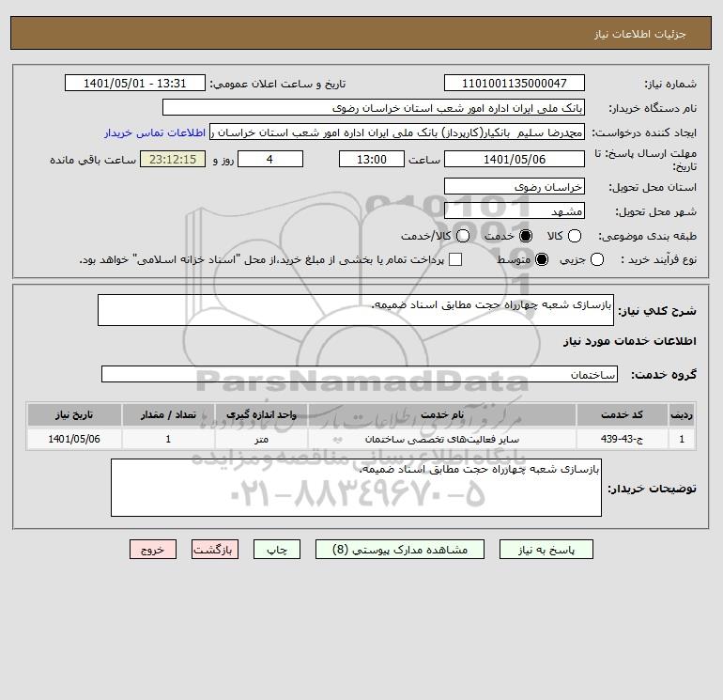Click the deadline time field 13:00
The image size is (723, 700).
(372, 159)
